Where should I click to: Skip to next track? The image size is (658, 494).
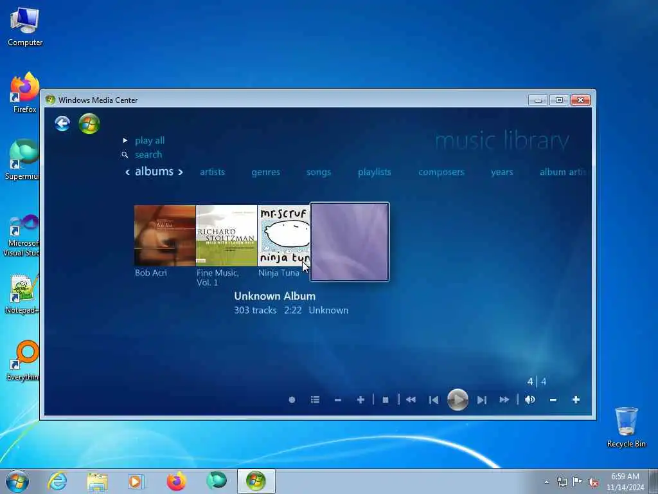482,400
